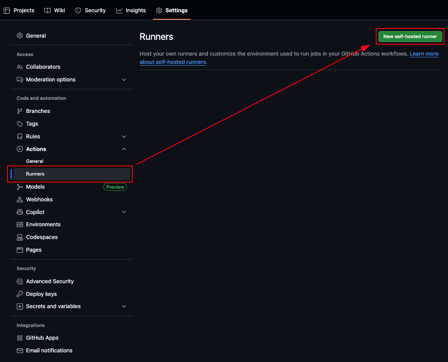Select the Settings tab
This screenshot has height=362, width=448.
tap(172, 11)
